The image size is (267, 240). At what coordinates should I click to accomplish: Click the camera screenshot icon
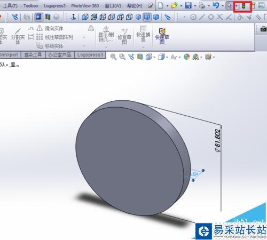tap(263, 29)
